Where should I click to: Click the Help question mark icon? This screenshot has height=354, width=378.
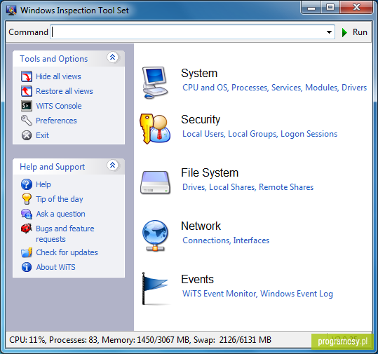pos(26,184)
